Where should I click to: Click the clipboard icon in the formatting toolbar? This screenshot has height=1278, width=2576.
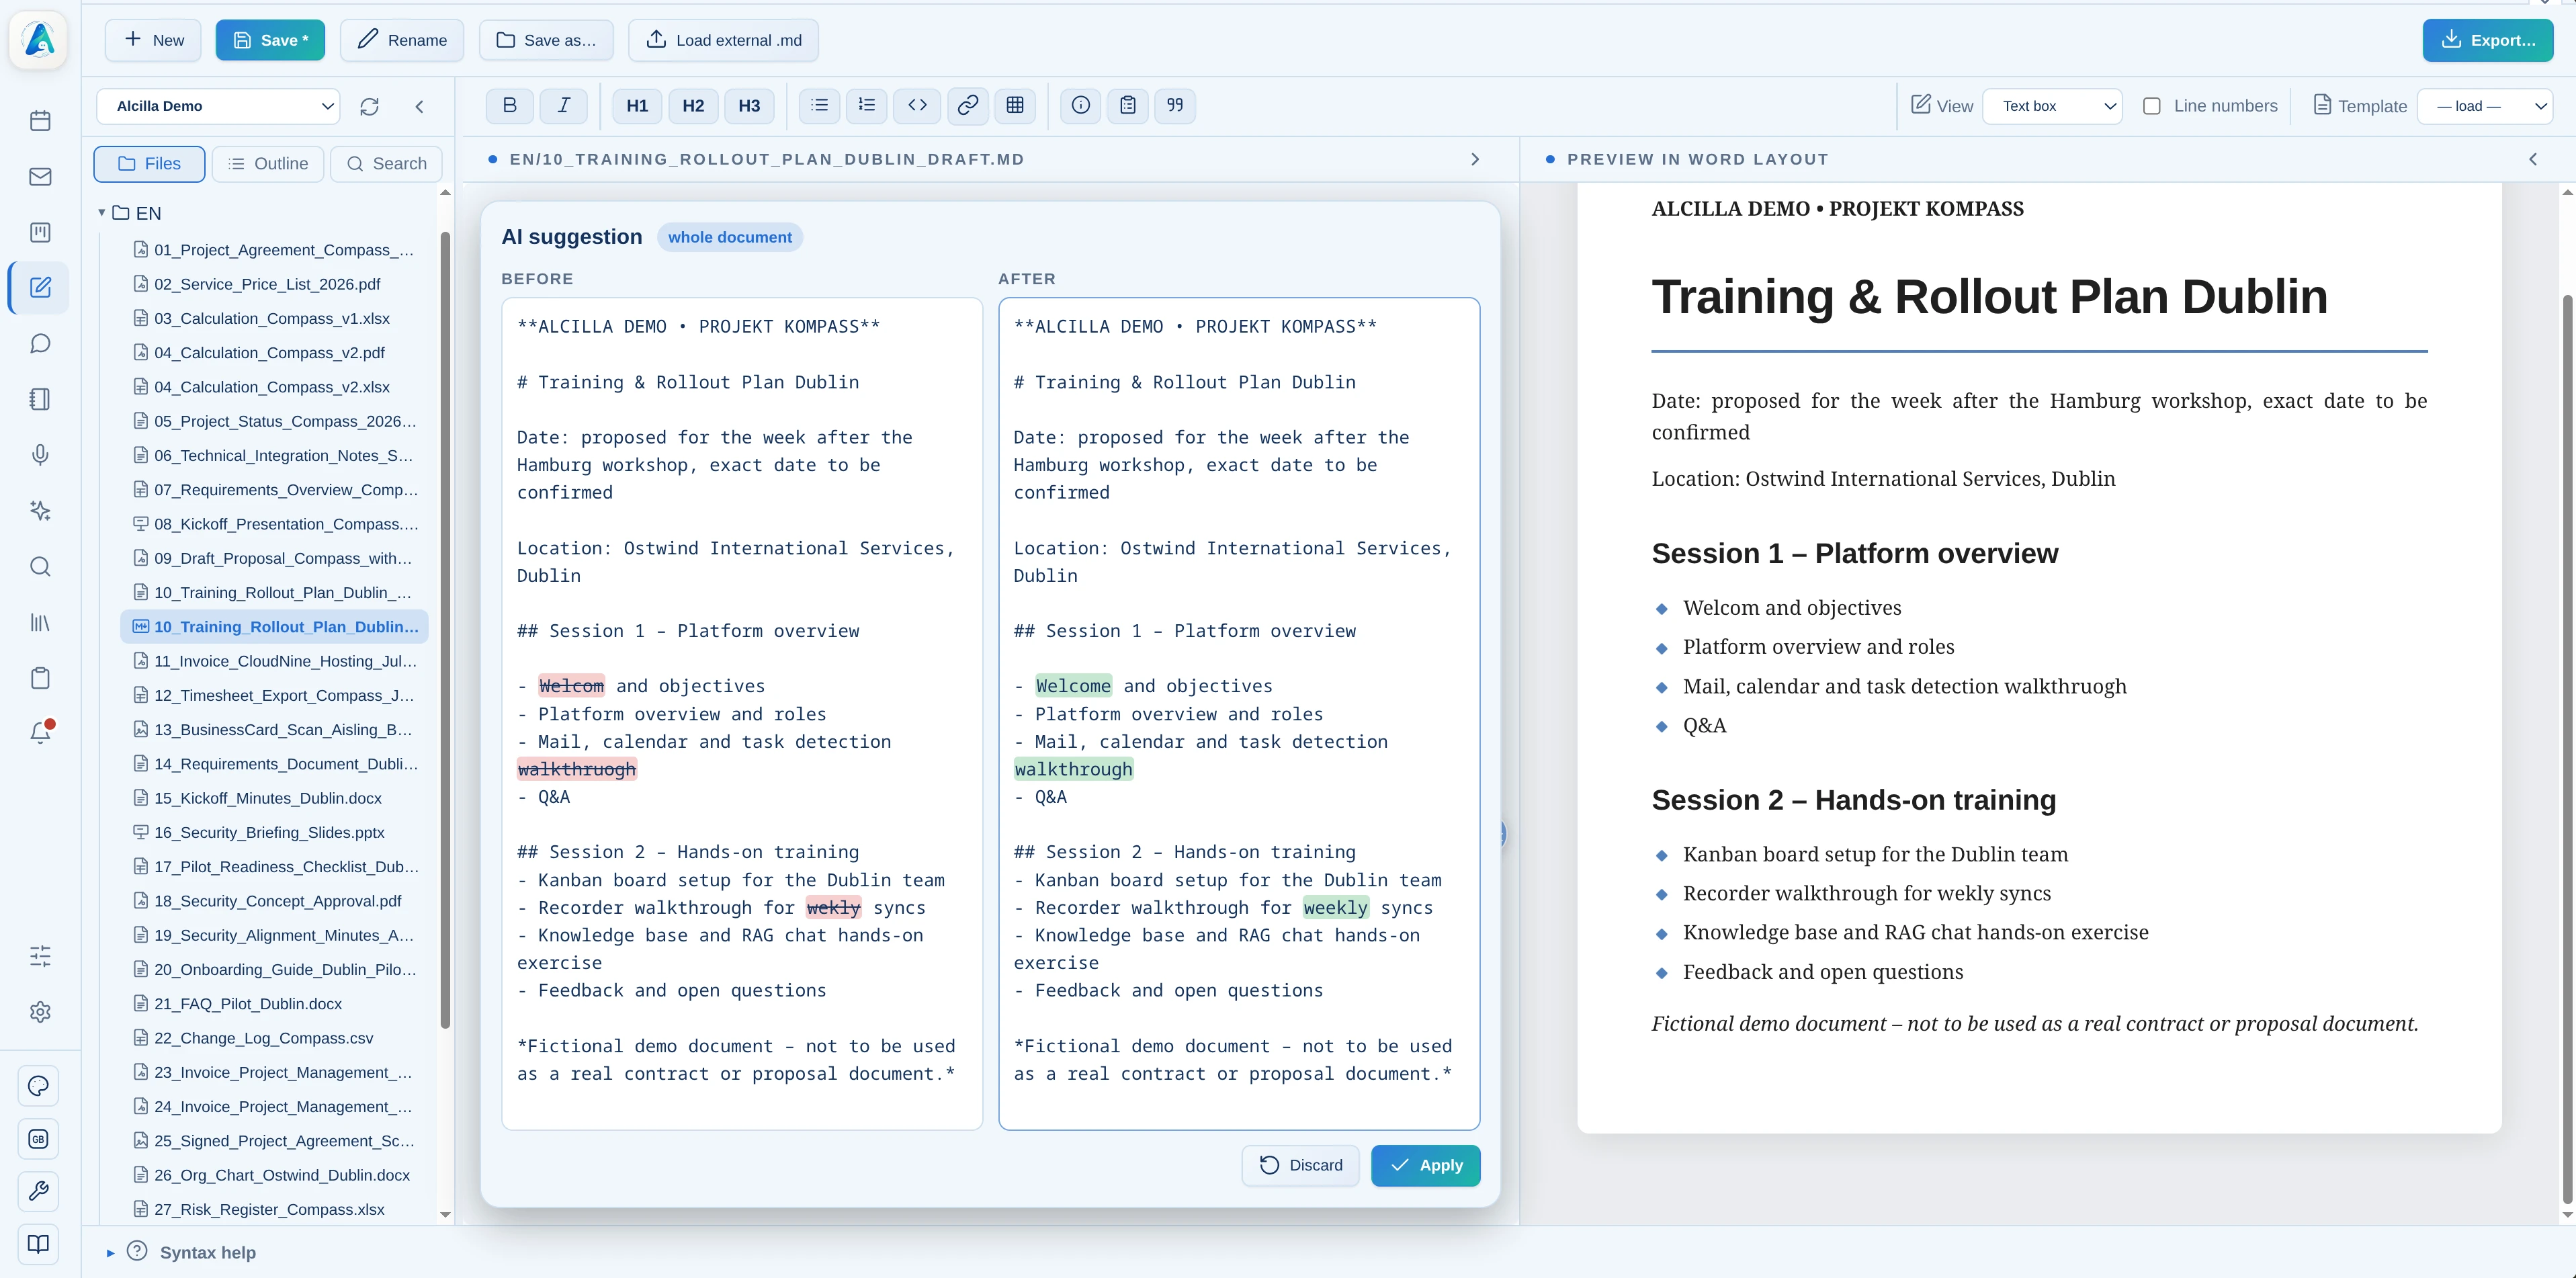pyautogui.click(x=1128, y=105)
